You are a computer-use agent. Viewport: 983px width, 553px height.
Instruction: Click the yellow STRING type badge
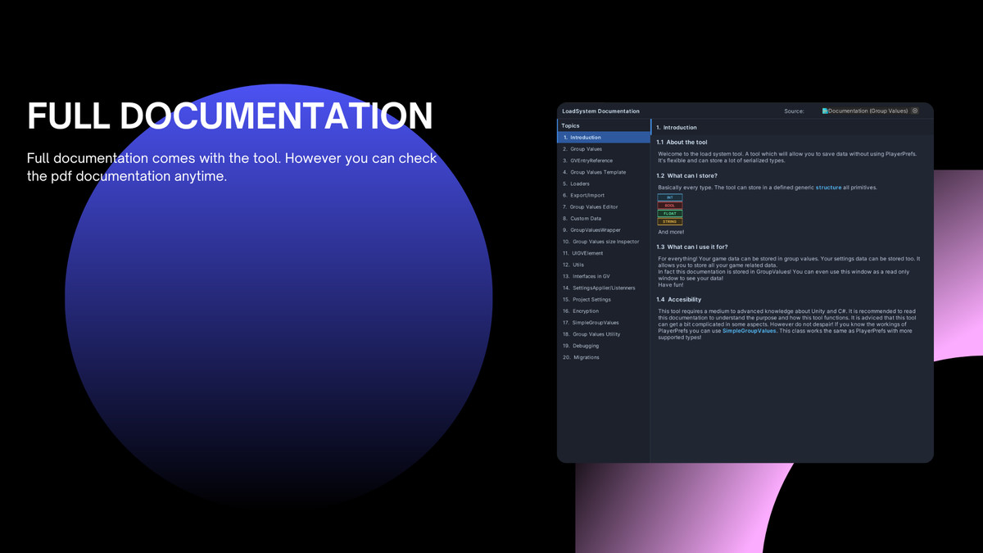(x=669, y=221)
